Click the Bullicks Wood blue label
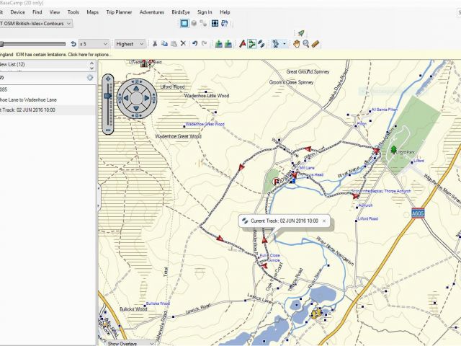 pos(158,303)
